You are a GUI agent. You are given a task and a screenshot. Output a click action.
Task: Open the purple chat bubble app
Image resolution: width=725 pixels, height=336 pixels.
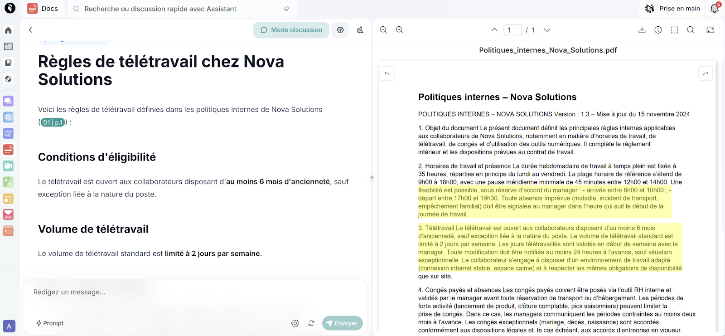pyautogui.click(x=8, y=101)
